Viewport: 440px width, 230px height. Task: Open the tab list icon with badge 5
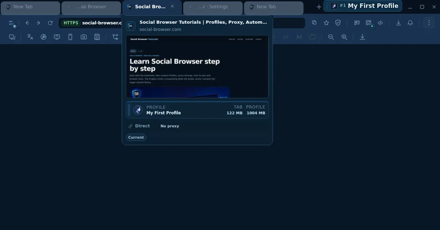[12, 23]
